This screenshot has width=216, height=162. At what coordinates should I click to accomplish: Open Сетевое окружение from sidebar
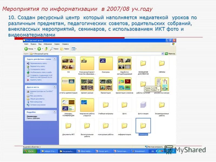tap(38, 104)
